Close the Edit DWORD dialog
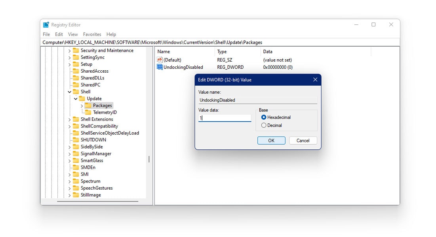 coord(315,80)
